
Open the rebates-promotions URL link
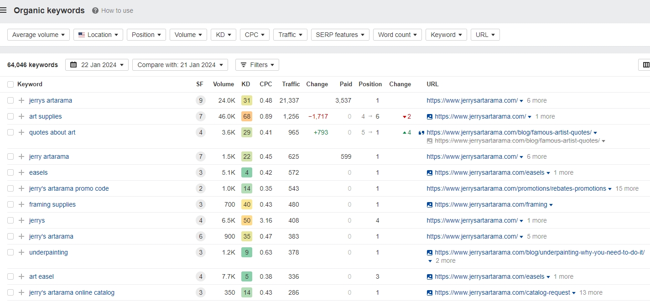(x=516, y=188)
